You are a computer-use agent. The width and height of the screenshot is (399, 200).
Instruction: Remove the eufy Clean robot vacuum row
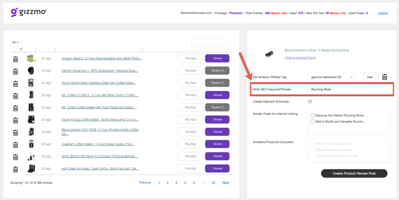15,169
